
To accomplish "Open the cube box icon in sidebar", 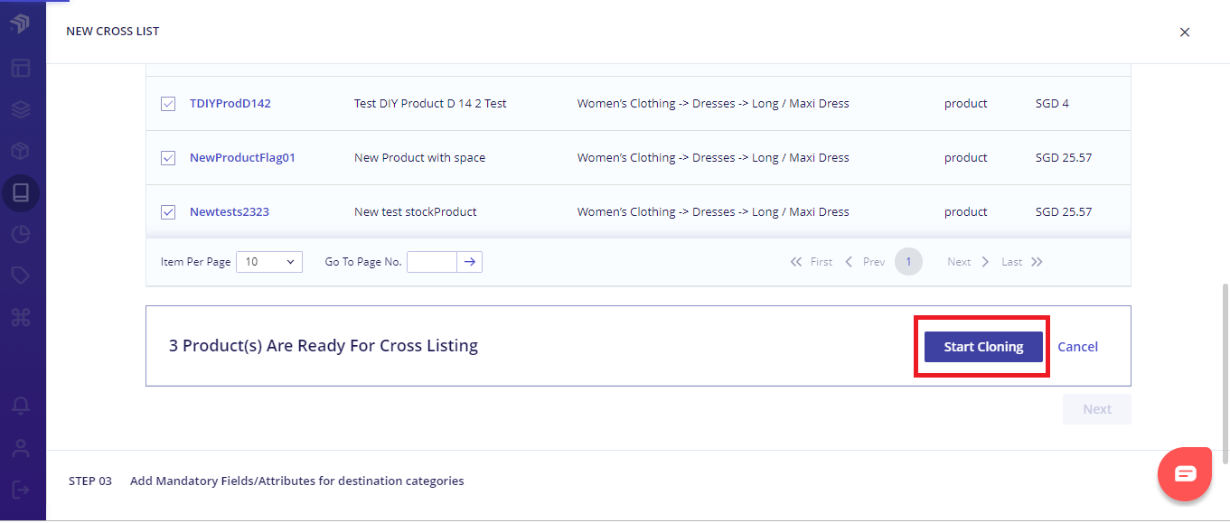I will click(x=21, y=150).
